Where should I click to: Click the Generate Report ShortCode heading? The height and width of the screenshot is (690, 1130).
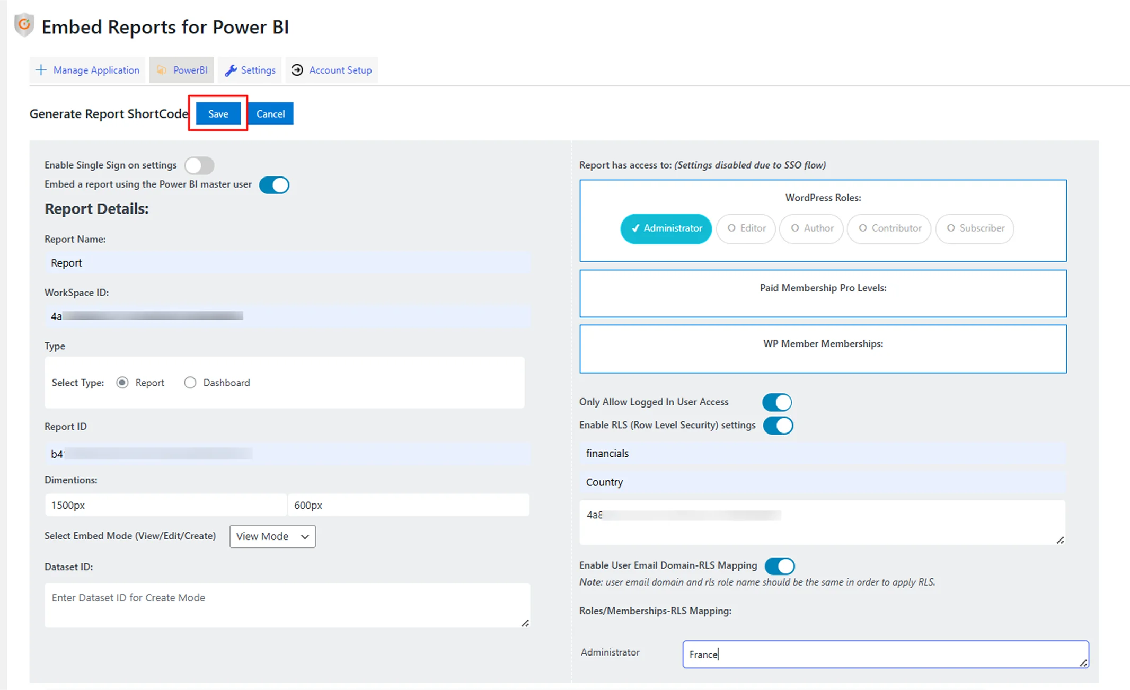coord(109,114)
